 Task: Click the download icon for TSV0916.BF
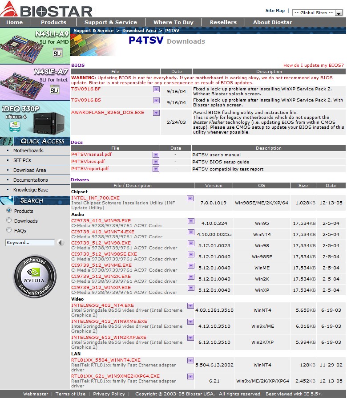tap(156, 90)
